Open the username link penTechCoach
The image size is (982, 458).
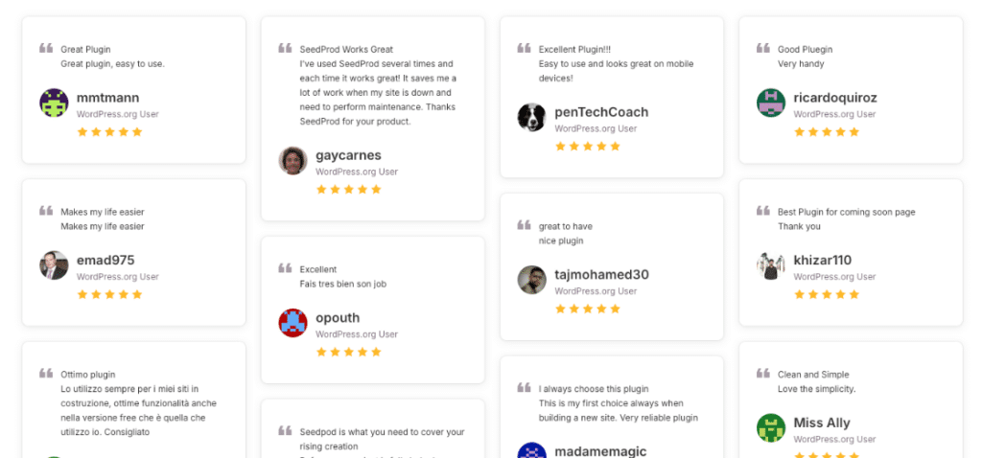601,112
